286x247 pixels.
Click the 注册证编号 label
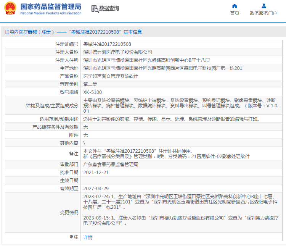coord(67,44)
